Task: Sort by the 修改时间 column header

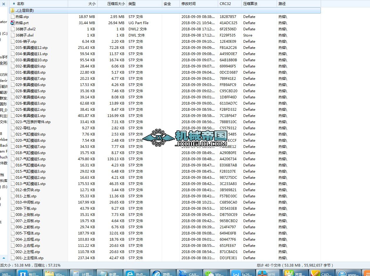Action: (199, 4)
